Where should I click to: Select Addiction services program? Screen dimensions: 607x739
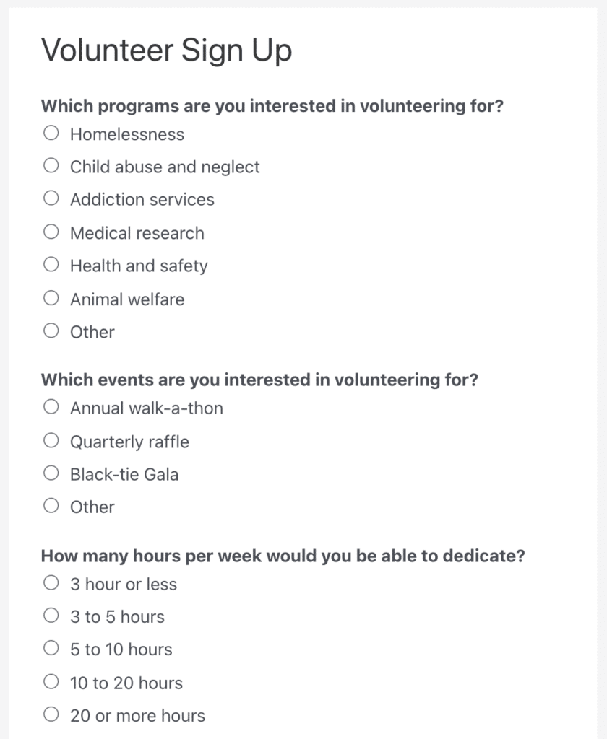click(51, 199)
